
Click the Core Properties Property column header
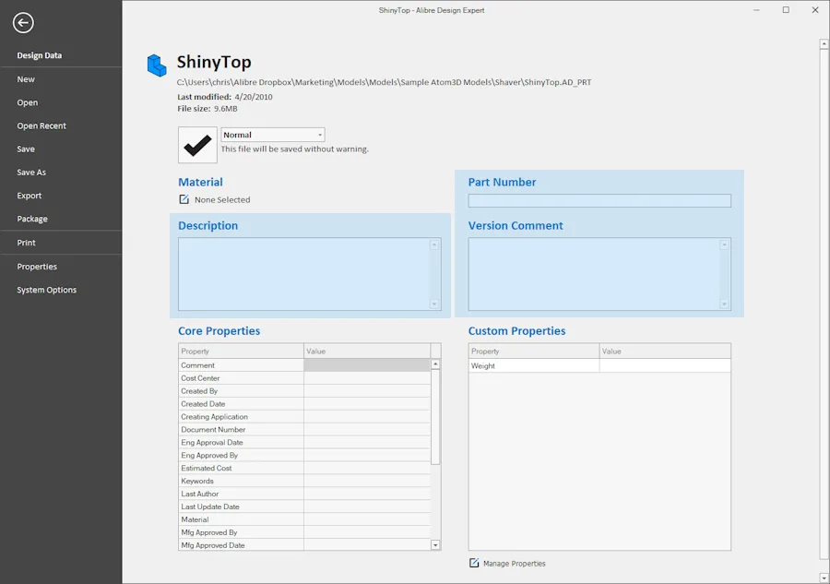point(241,351)
